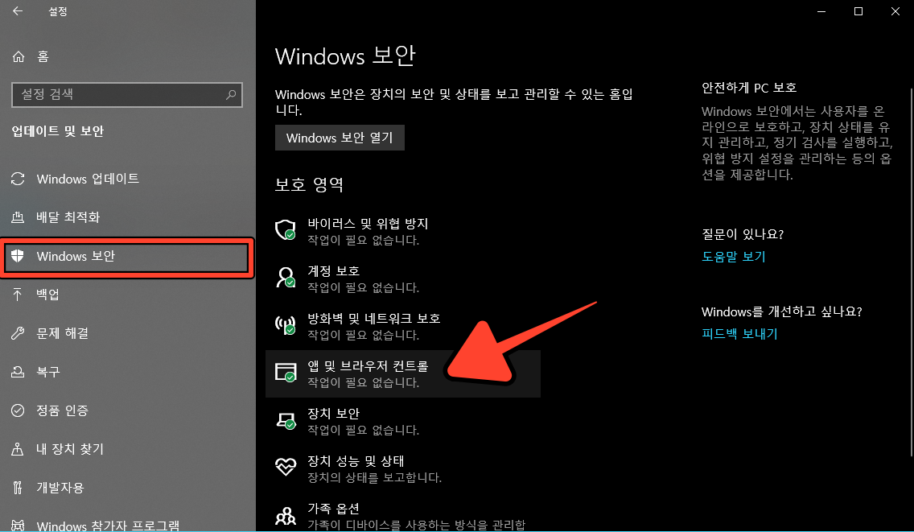Open 앱 및 브라우저 컨트롤 area
The image size is (914, 532).
403,373
